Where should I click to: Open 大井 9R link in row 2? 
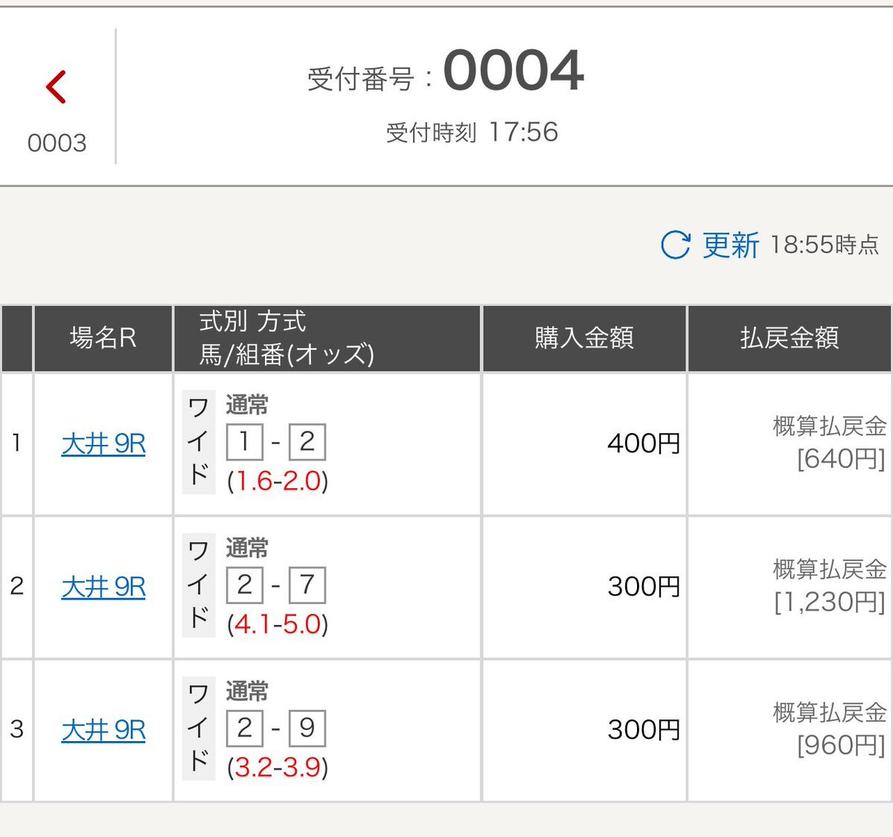(103, 587)
